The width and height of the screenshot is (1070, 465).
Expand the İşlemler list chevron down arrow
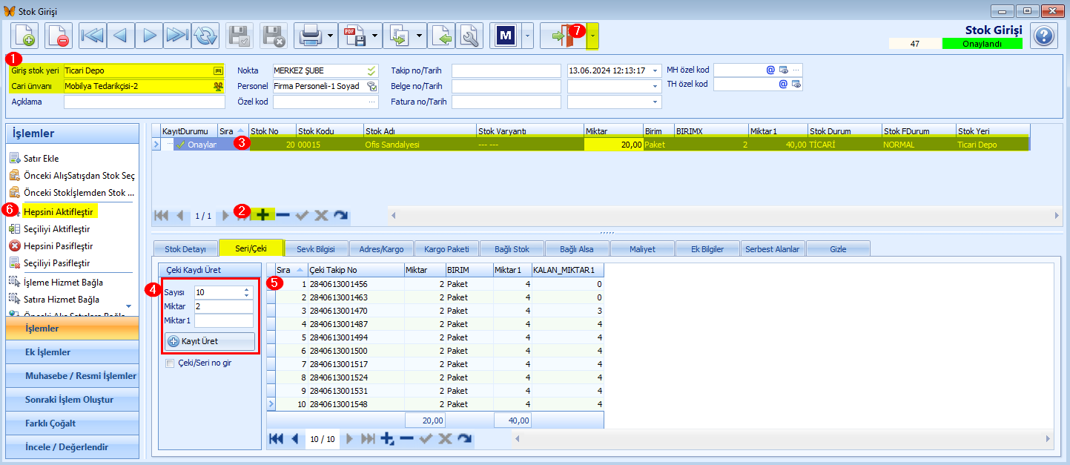pos(128,306)
